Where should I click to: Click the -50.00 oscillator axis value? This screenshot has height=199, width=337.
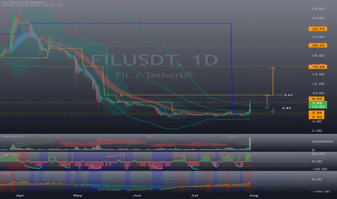tap(319, 169)
